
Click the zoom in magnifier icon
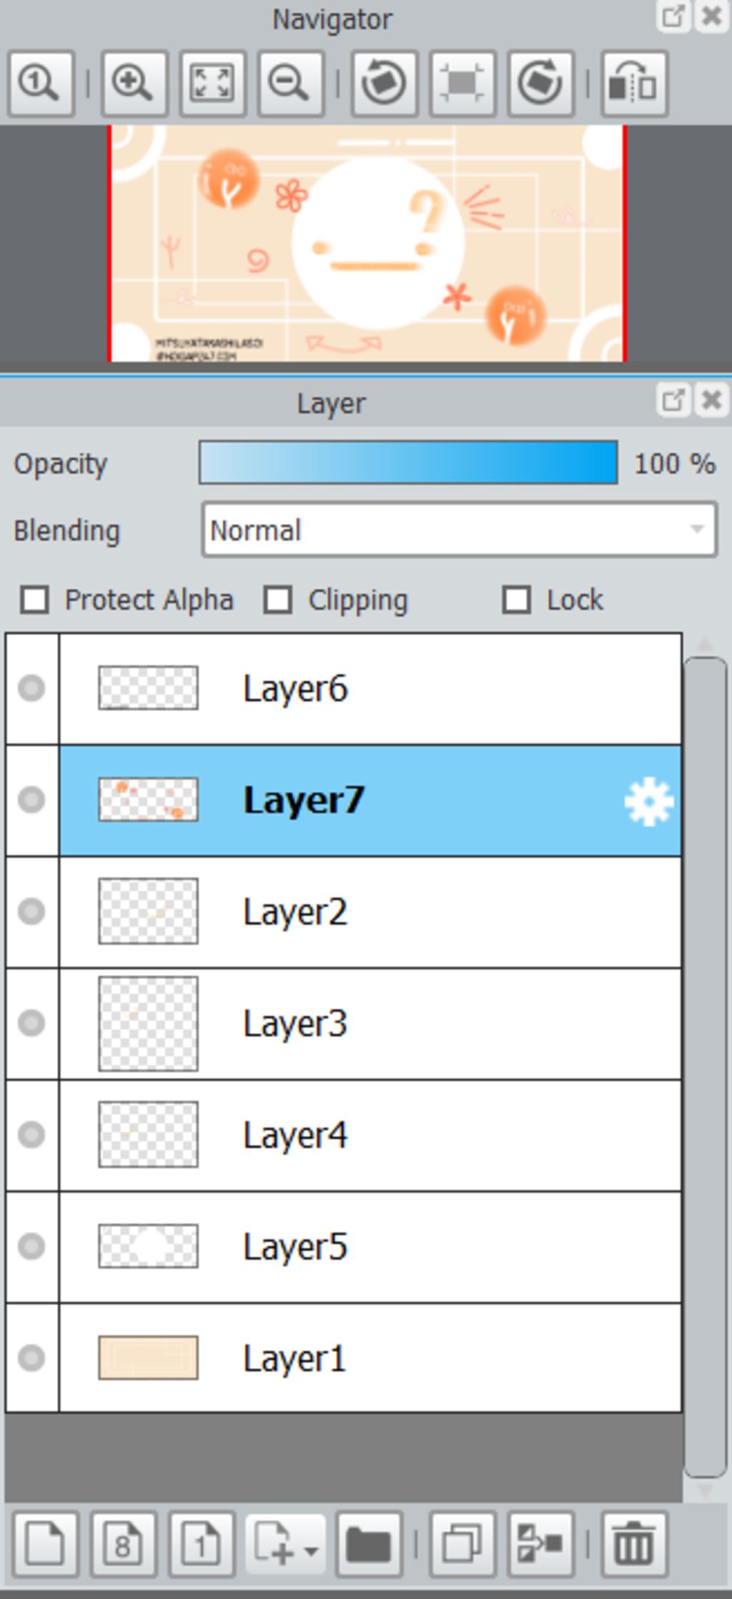click(134, 84)
